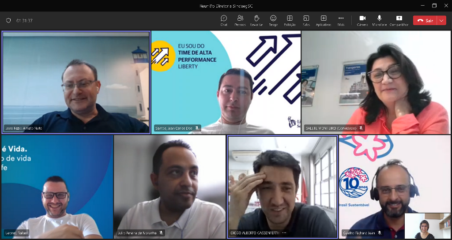The image size is (452, 240).
Task: Toggle the Microfone mute state
Action: (x=379, y=20)
